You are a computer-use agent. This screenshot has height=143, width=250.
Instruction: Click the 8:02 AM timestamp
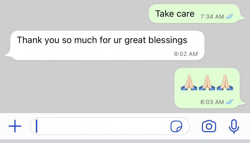pyautogui.click(x=186, y=54)
